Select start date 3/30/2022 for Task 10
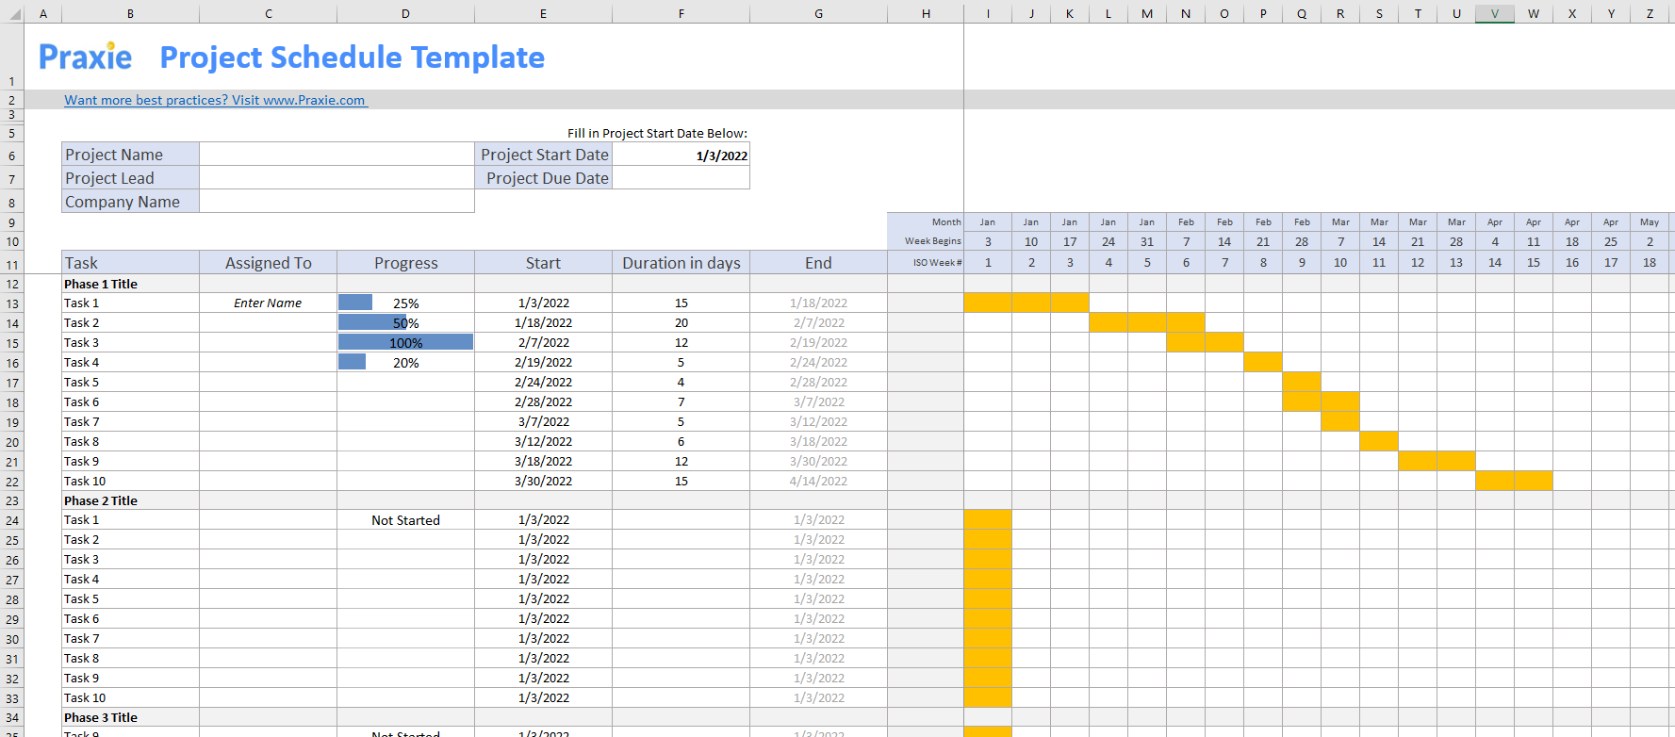Viewport: 1675px width, 737px height. point(543,482)
